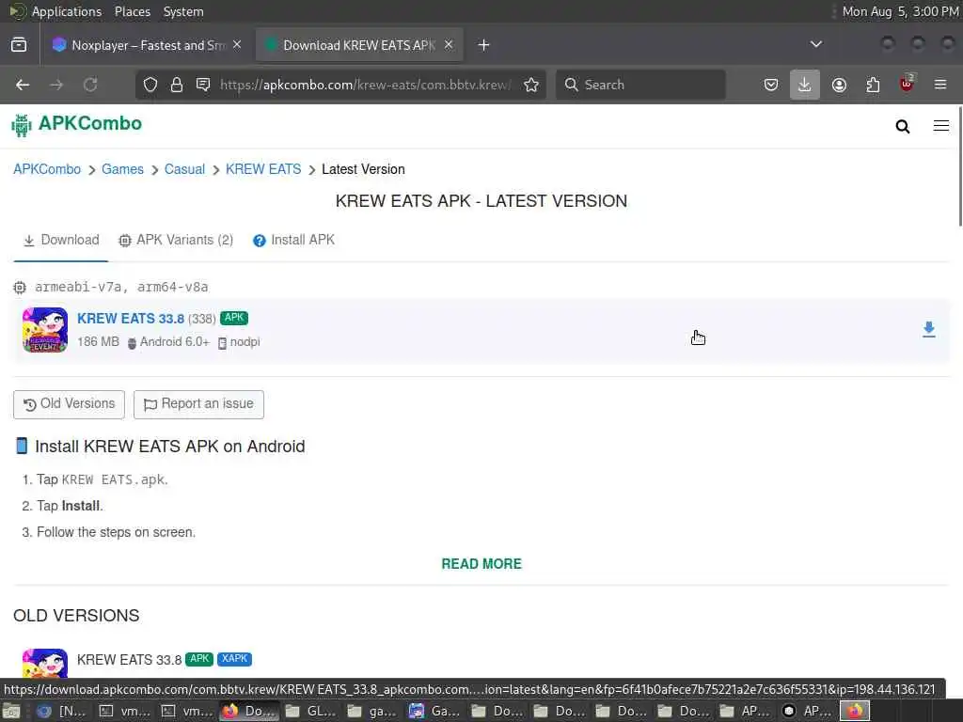Click the padlock site security icon

(x=177, y=85)
